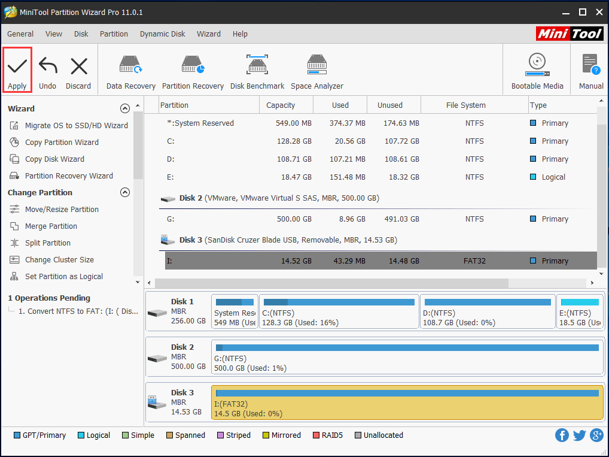This screenshot has height=457, width=609.
Task: Sort by Partition column header
Action: (209, 105)
